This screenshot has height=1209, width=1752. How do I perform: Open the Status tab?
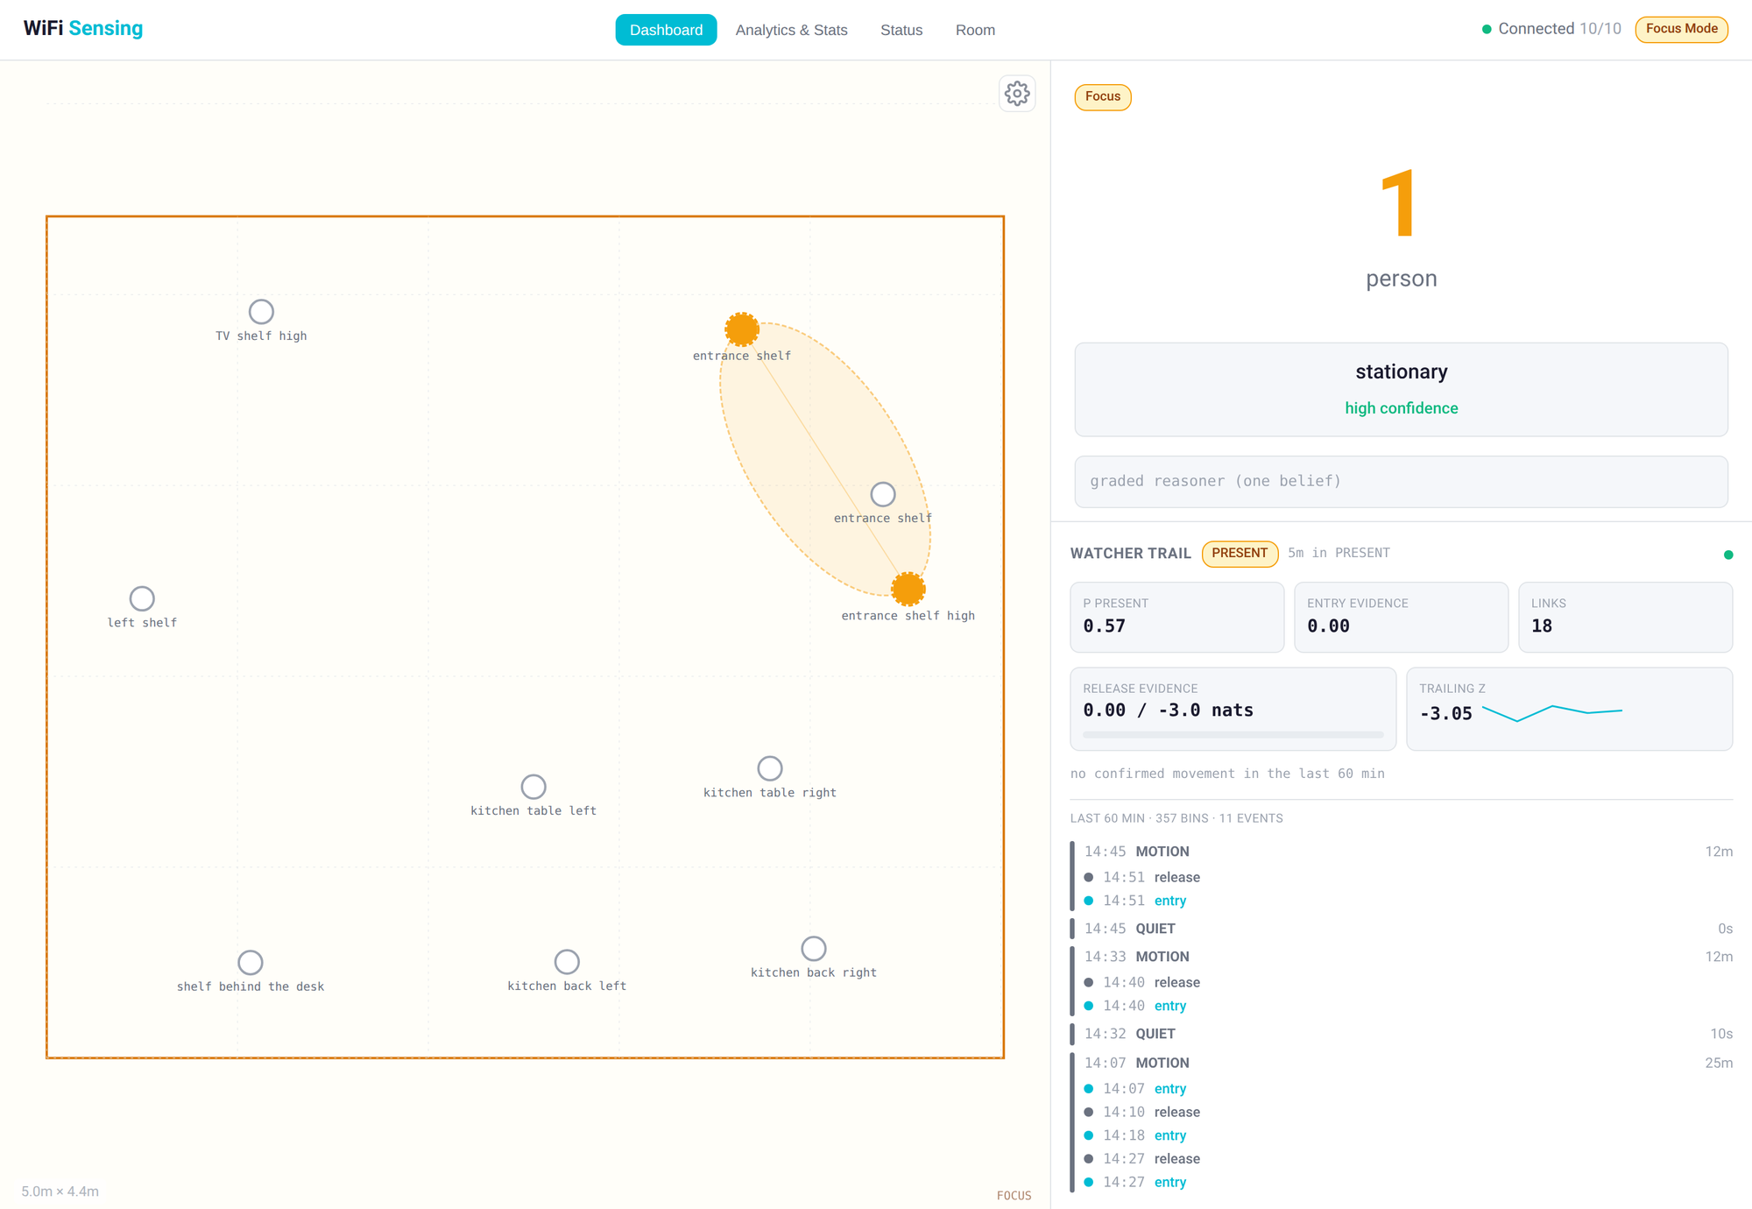[901, 30]
